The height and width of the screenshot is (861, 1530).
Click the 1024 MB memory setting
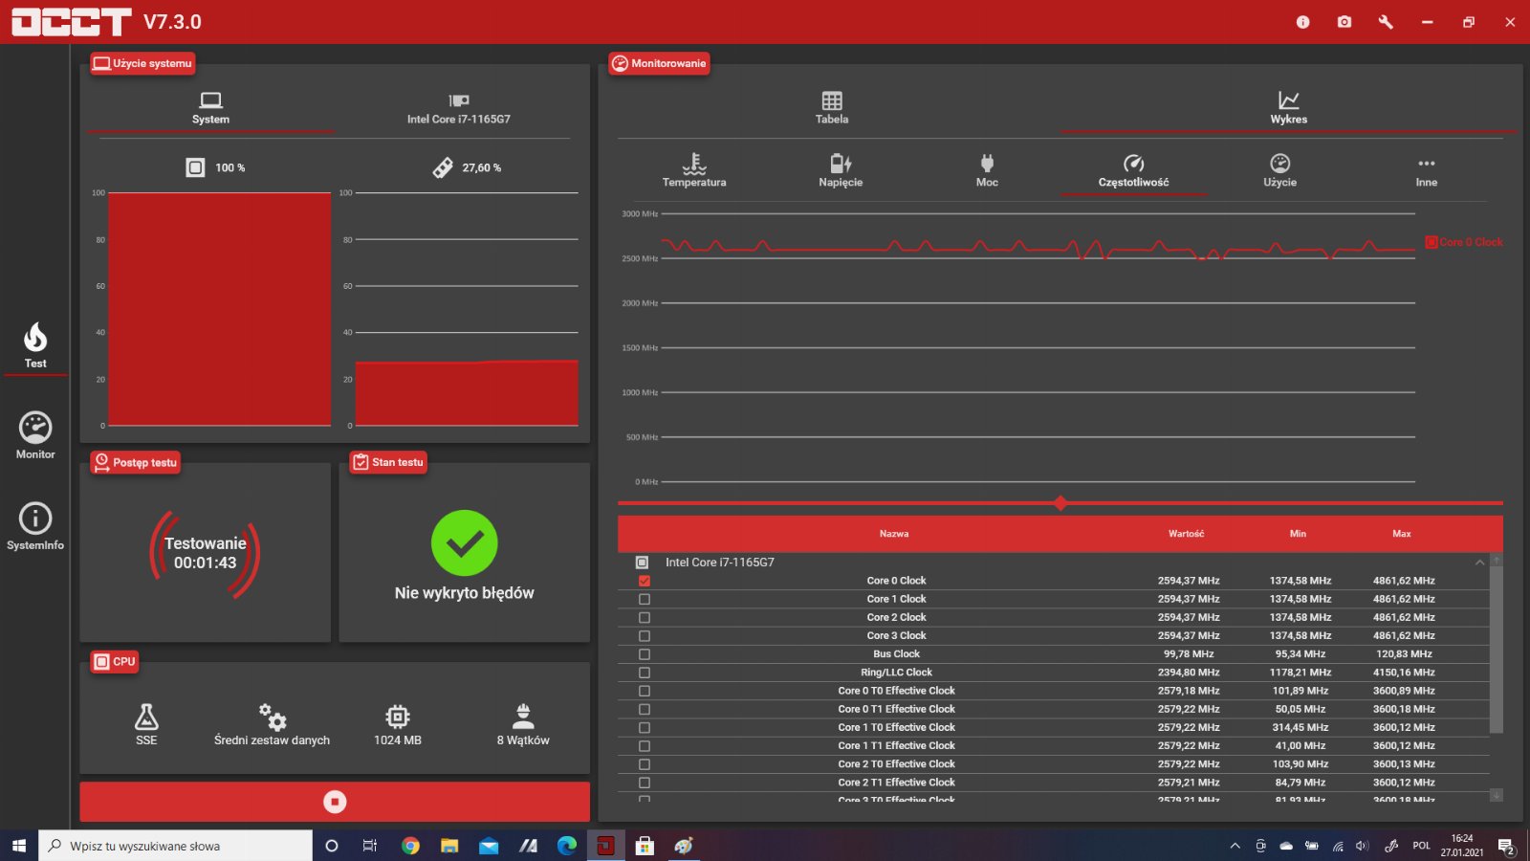coord(398,723)
